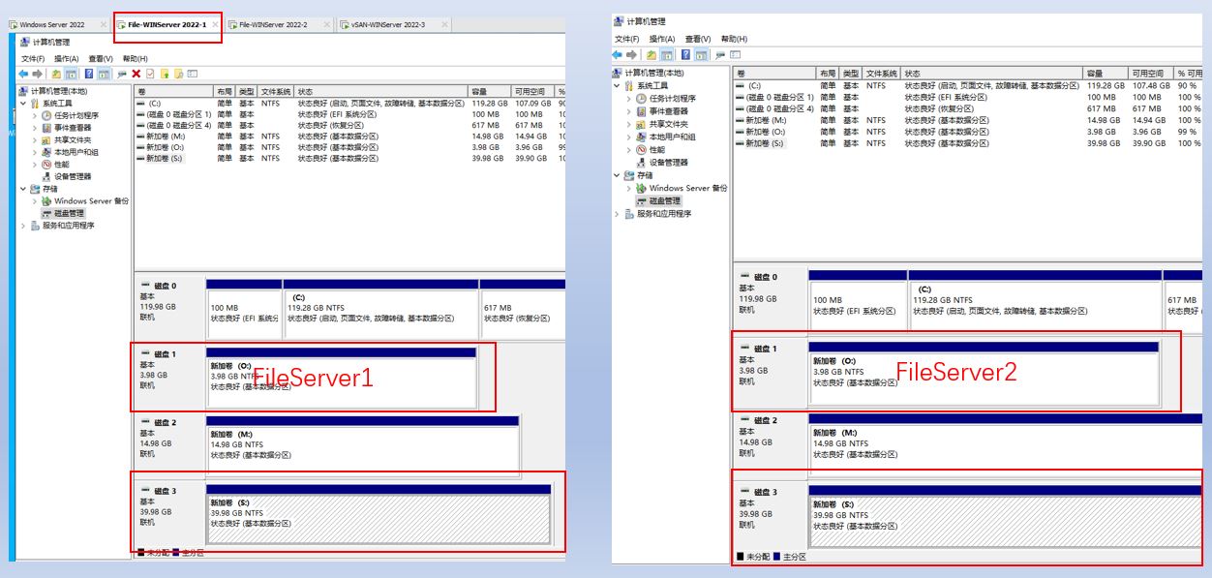This screenshot has width=1212, height=578.
Task: Click the red X toolbar icon
Action: coord(136,72)
